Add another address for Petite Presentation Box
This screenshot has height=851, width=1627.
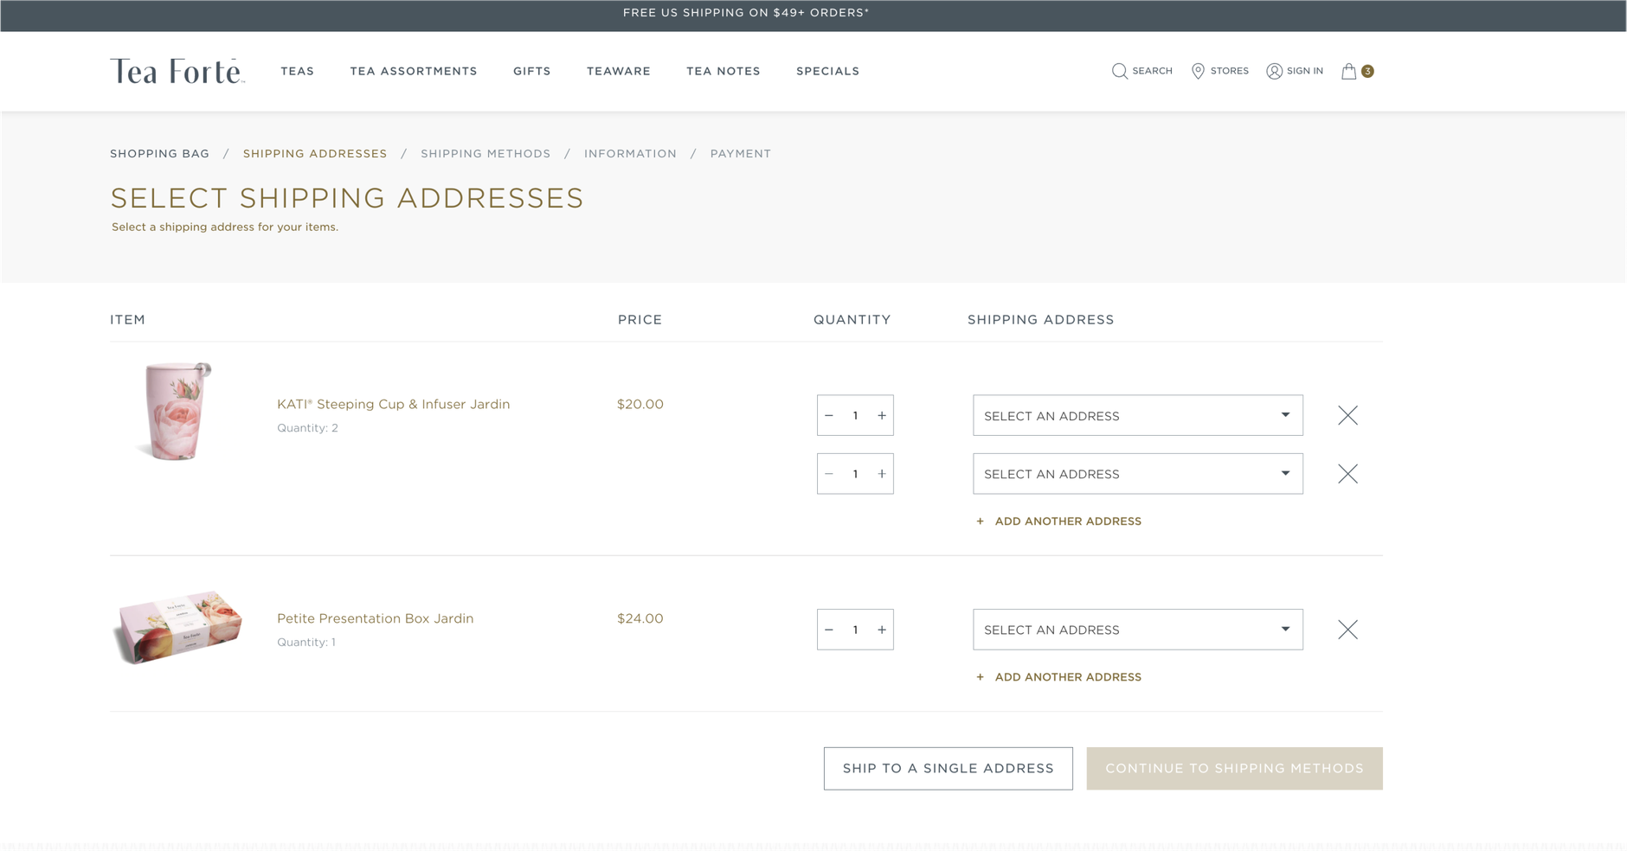(x=1058, y=676)
